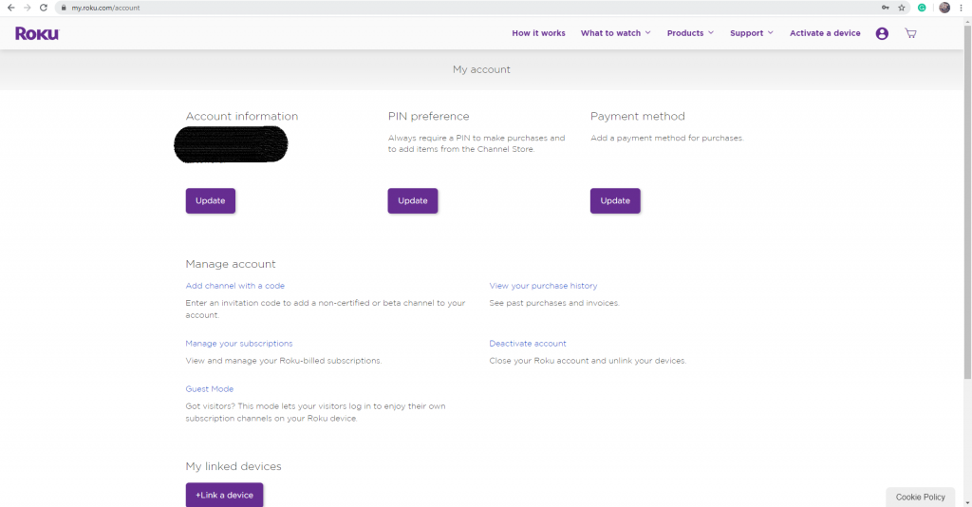This screenshot has width=972, height=507.
Task: Click 'Add a payment method for purchases.' text
Action: tap(666, 139)
